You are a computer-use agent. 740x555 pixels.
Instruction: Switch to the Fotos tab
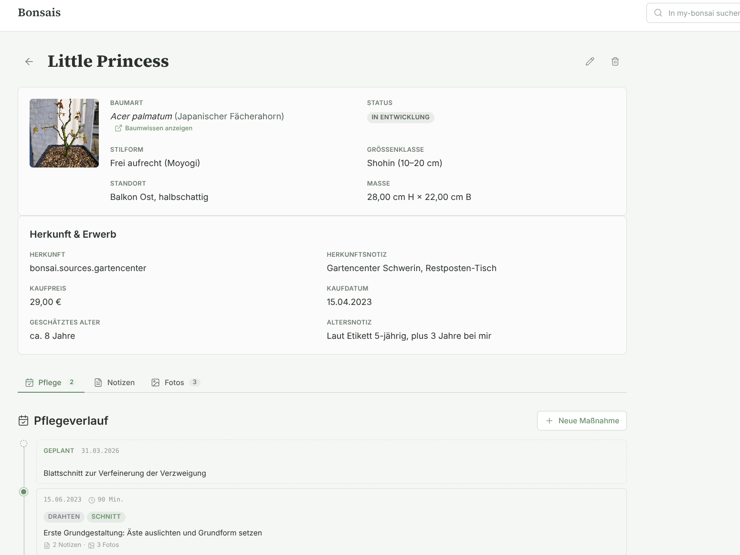[175, 383]
